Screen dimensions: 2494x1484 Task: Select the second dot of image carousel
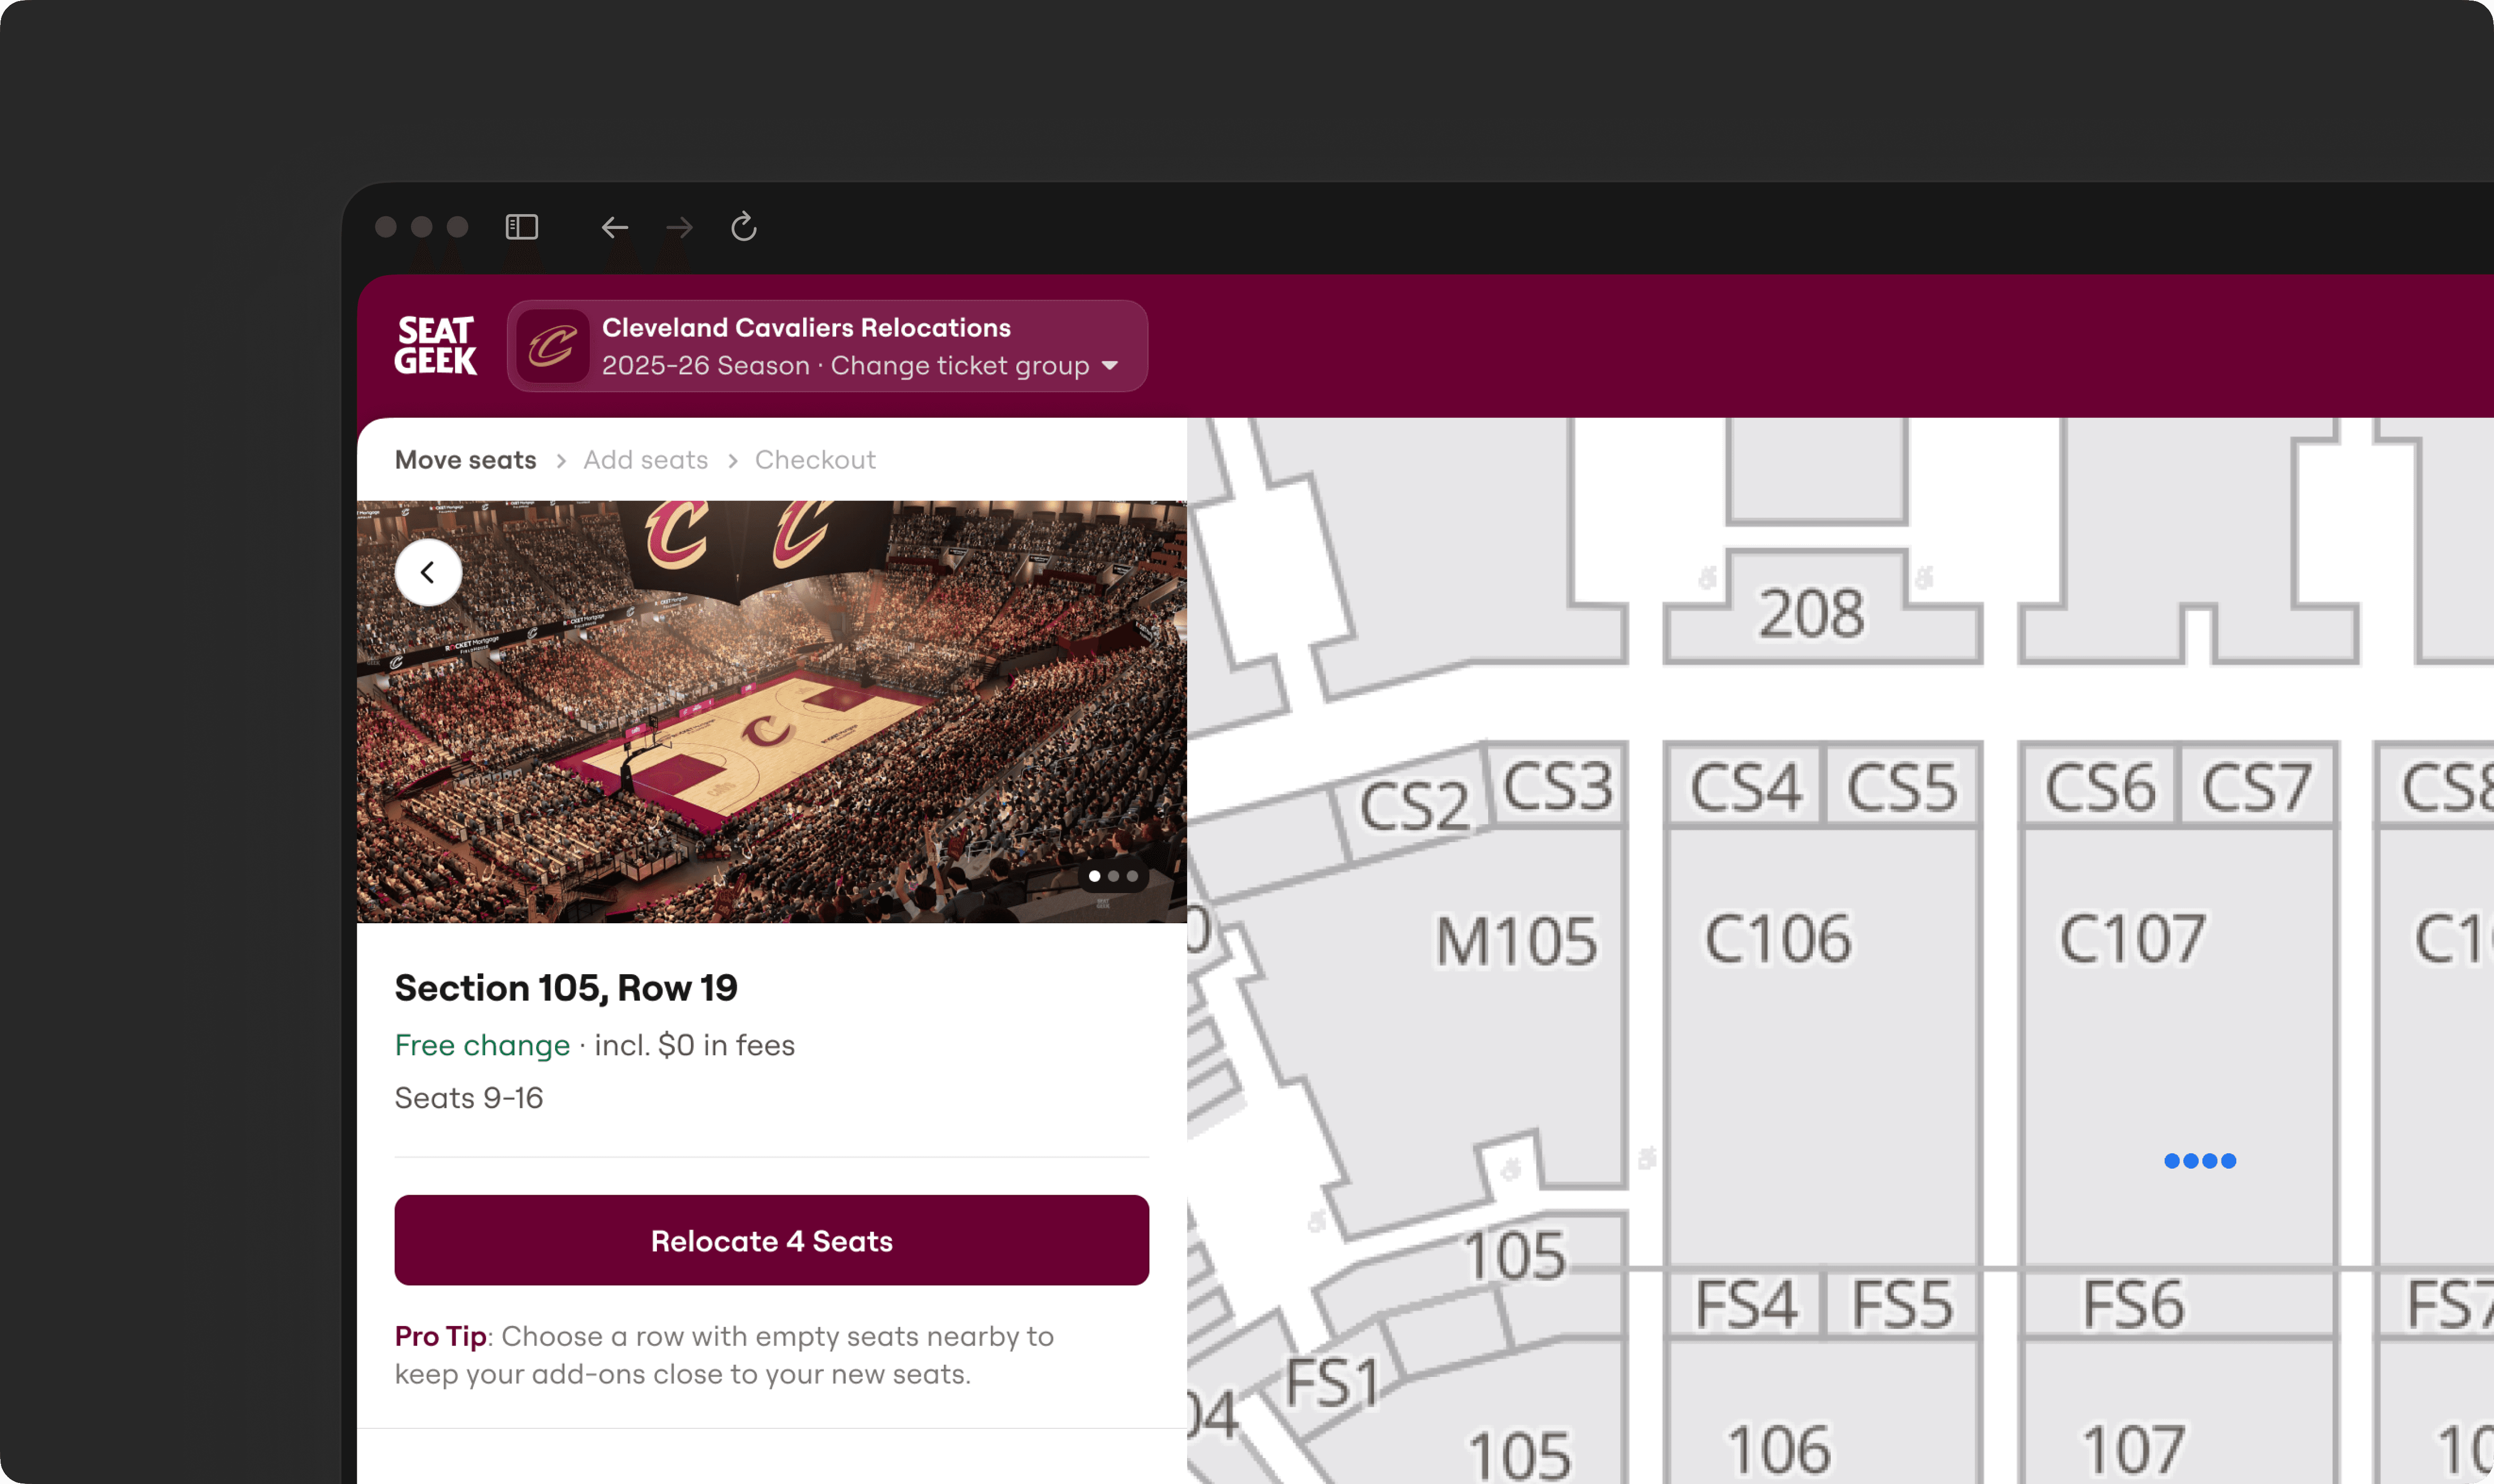(x=1113, y=876)
